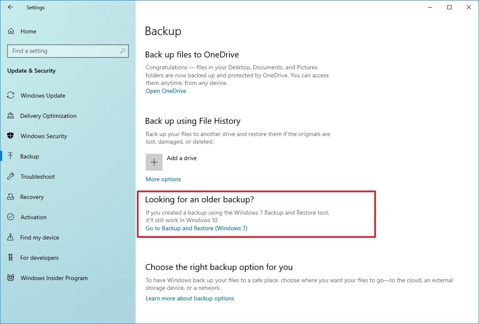Click the Home house icon

coord(11,31)
